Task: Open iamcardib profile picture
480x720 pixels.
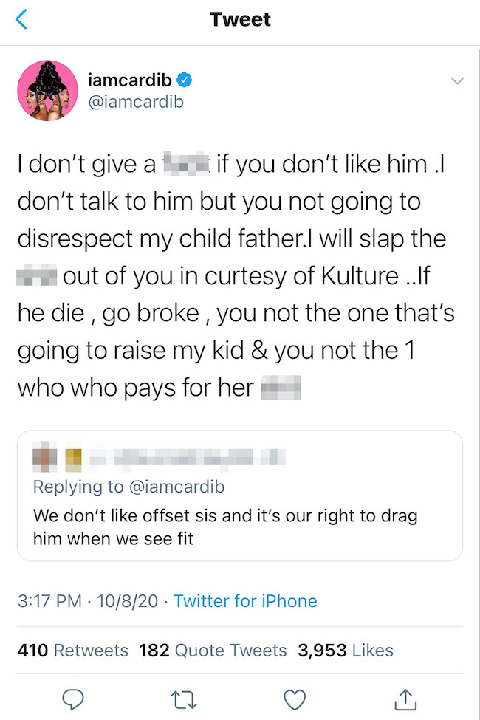Action: click(x=48, y=91)
